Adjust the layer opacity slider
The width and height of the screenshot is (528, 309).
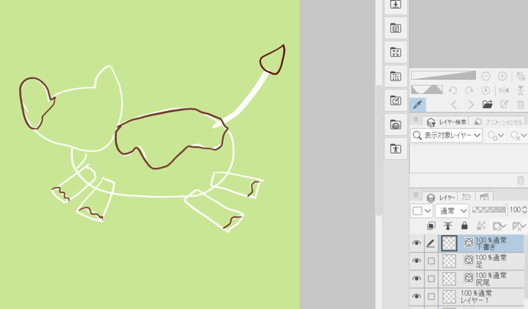tap(490, 209)
